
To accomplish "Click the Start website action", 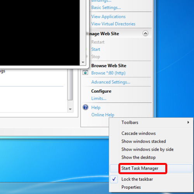I will pyautogui.click(x=96, y=49).
